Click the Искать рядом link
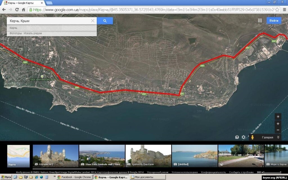The height and width of the screenshot is (180, 288). tap(33, 33)
